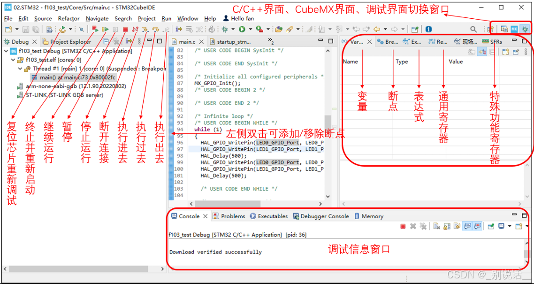Open the Executables tab

click(x=269, y=216)
